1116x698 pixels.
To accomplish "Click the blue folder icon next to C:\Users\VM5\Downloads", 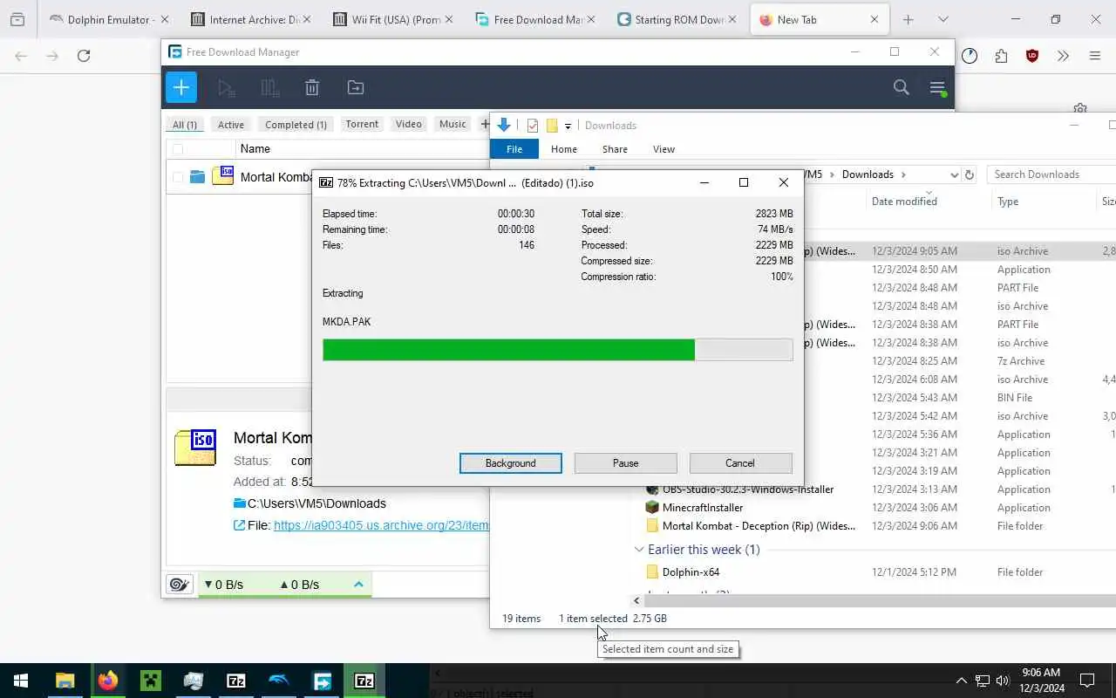I will point(240,503).
